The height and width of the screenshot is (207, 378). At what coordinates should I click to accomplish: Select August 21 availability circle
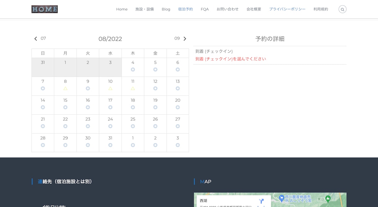click(x=43, y=126)
